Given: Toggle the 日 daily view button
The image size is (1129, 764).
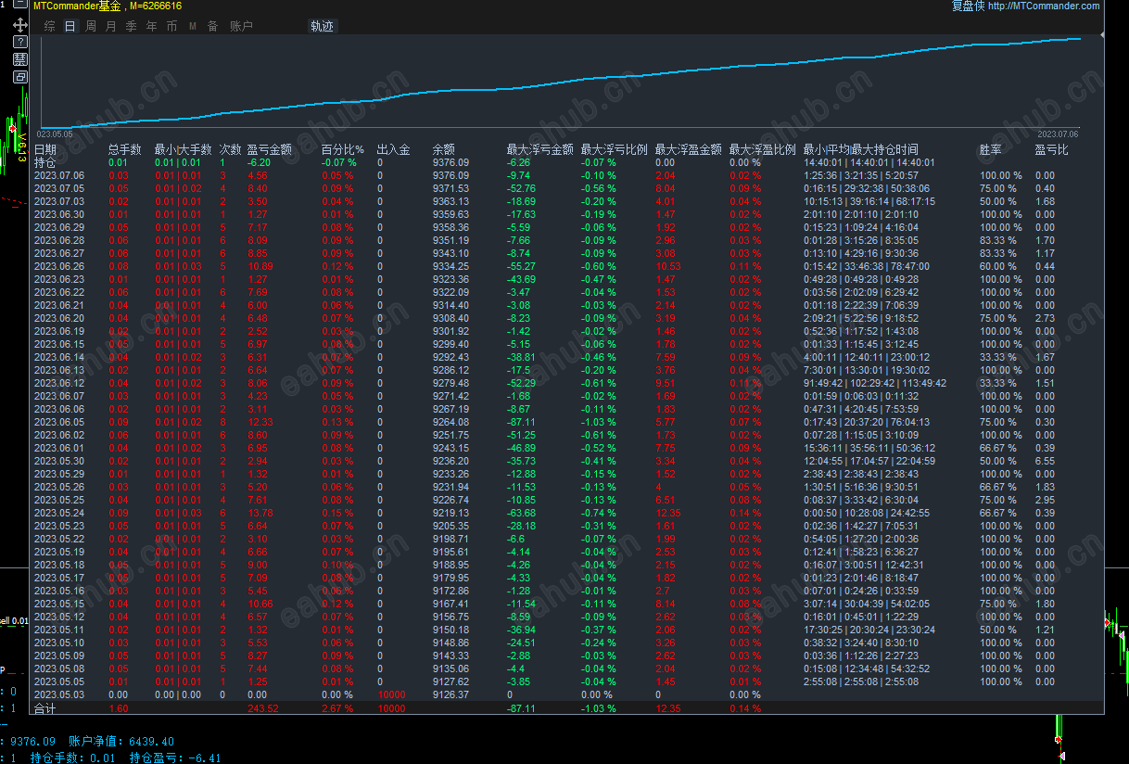Looking at the screenshot, I should (x=69, y=25).
